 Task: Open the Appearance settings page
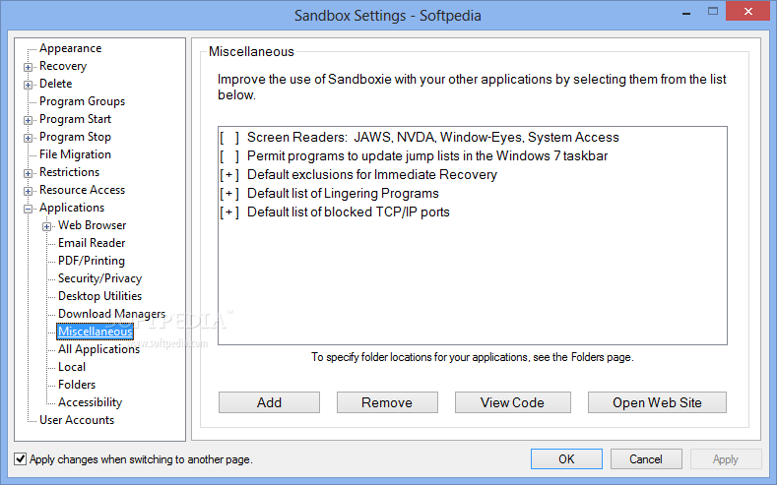[x=70, y=48]
